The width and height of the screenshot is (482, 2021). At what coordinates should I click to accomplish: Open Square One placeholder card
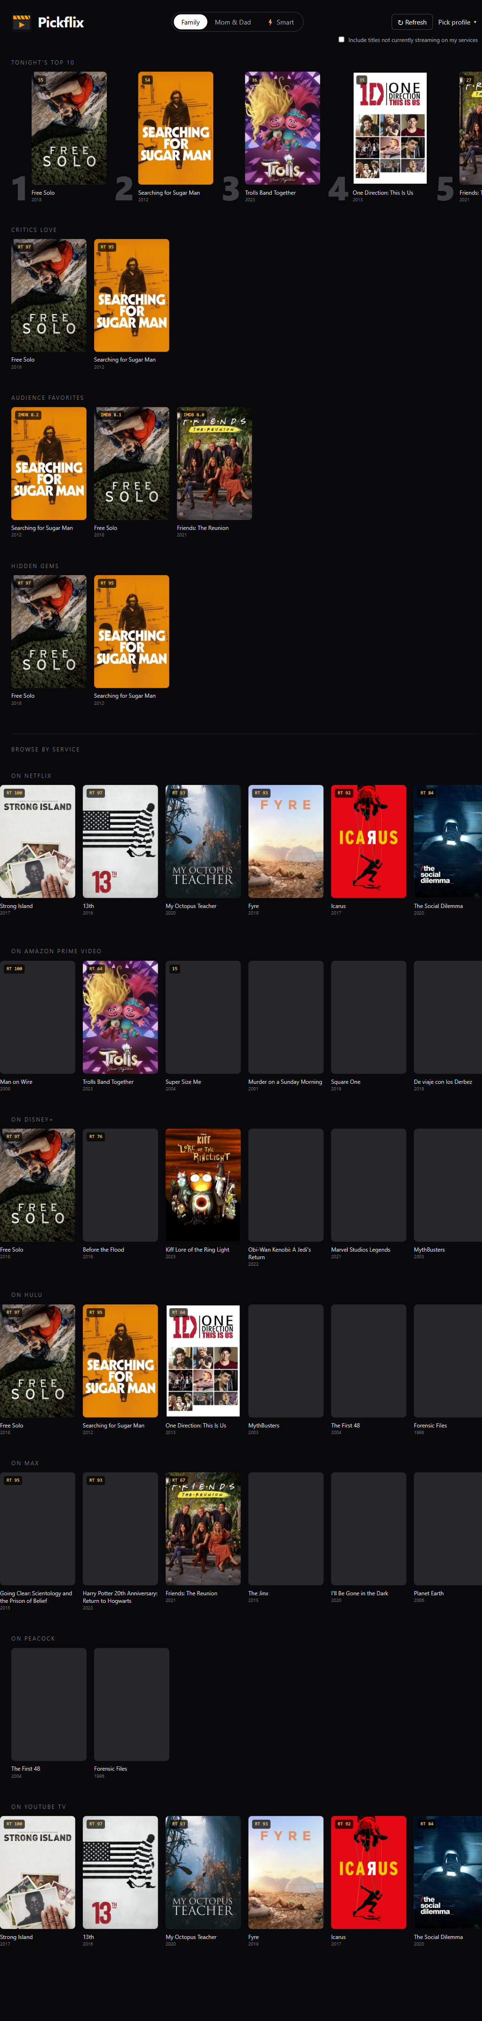pyautogui.click(x=369, y=1017)
